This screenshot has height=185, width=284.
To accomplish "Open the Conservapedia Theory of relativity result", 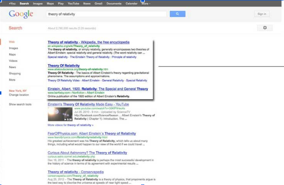I will 76,172.
